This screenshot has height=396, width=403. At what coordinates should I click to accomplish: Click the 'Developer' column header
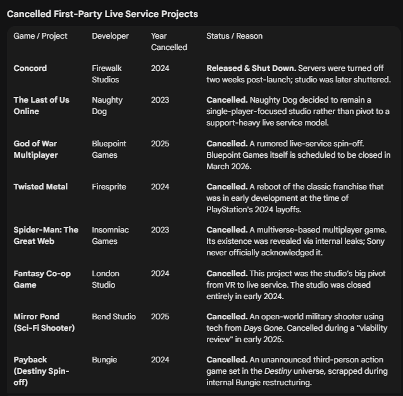(x=110, y=36)
